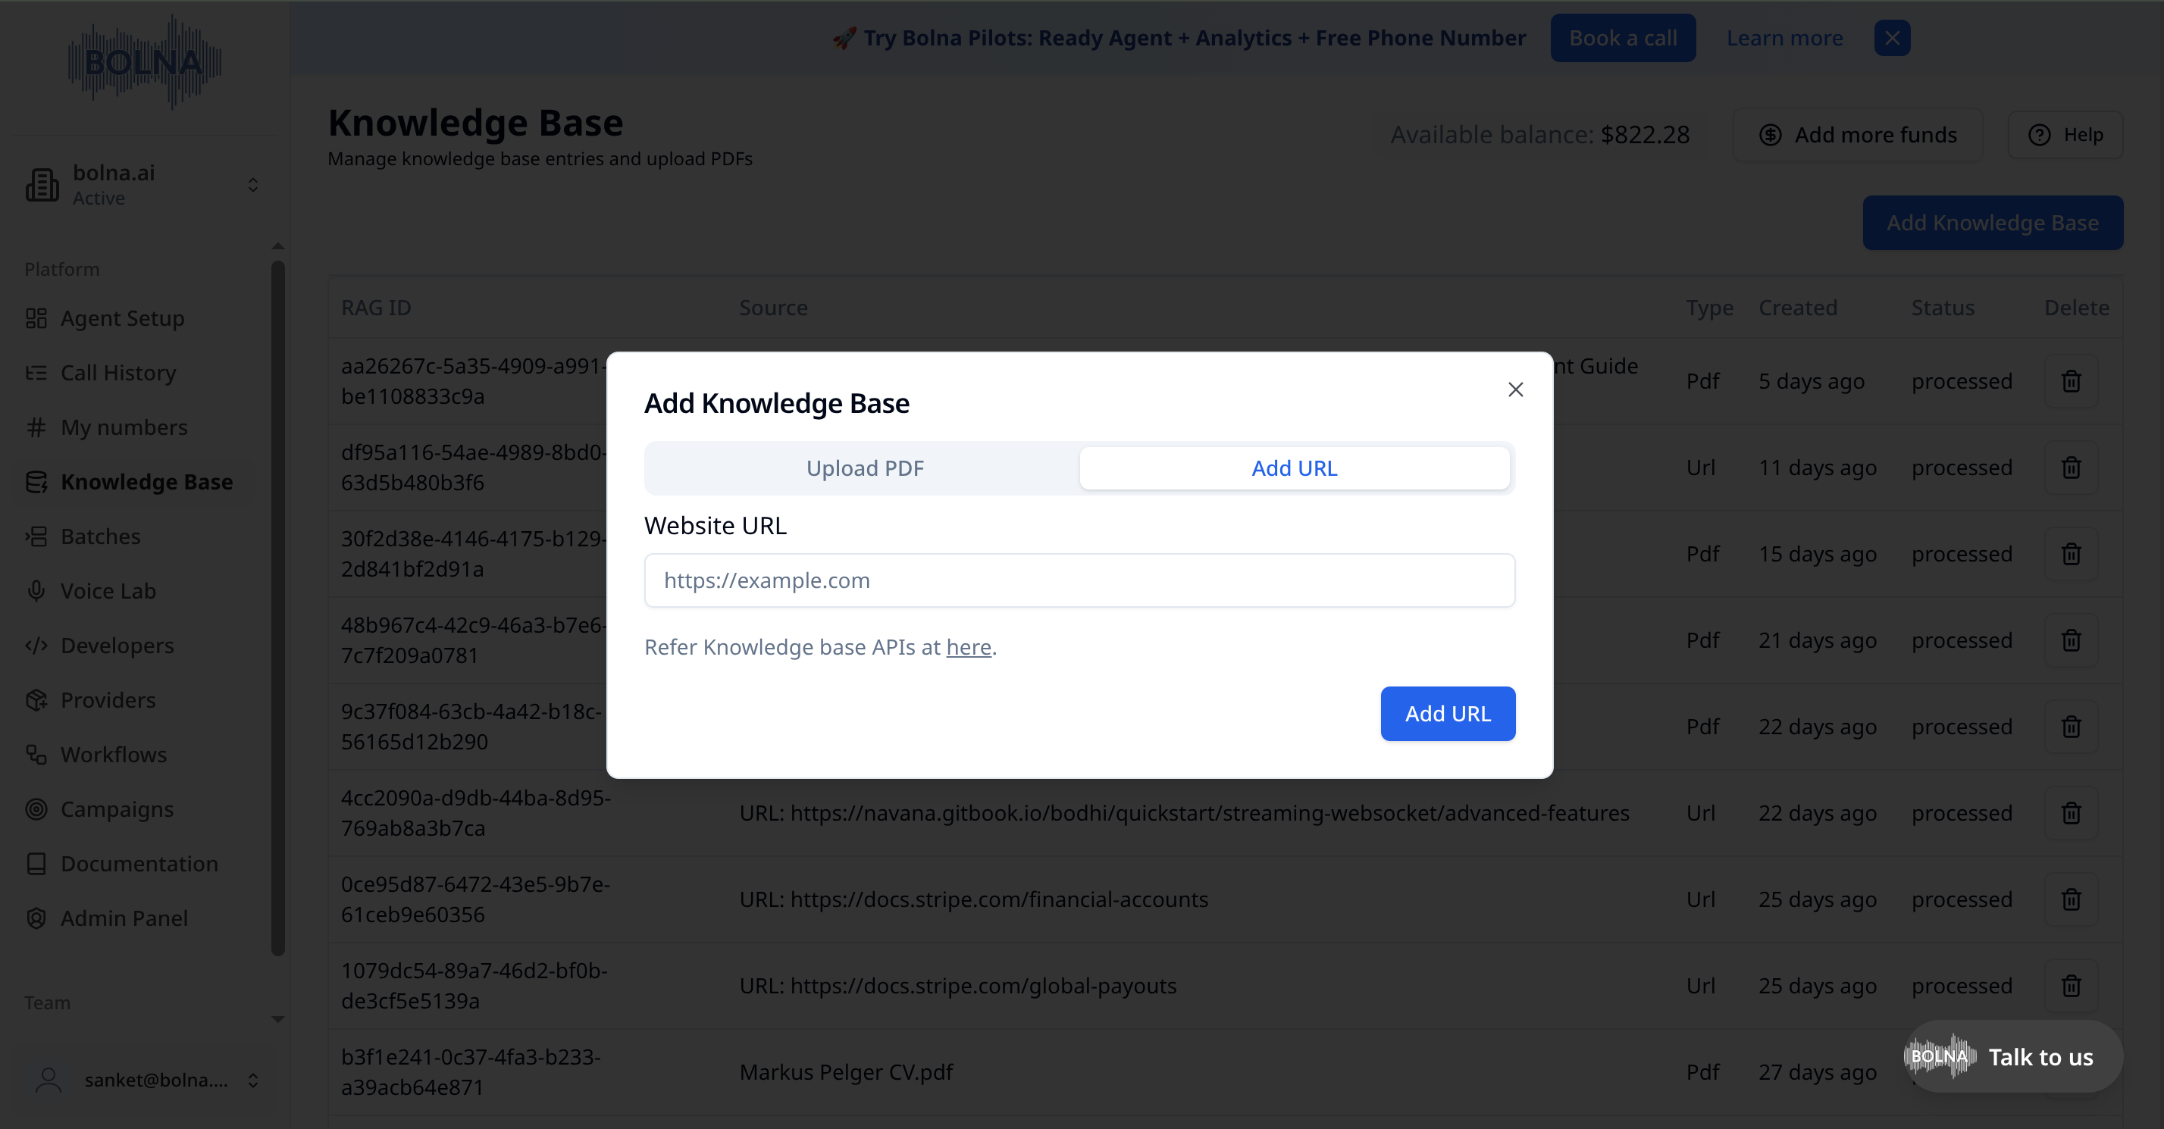
Task: Open the Admin Panel
Action: pyautogui.click(x=124, y=918)
